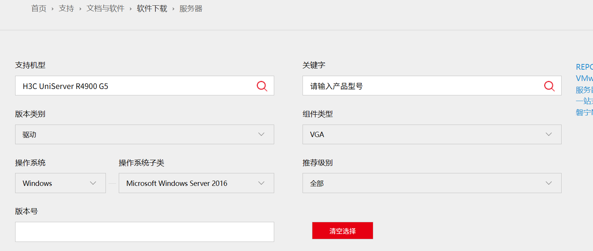Go to 首页 in the breadcrumb
593x251 pixels.
pos(39,9)
